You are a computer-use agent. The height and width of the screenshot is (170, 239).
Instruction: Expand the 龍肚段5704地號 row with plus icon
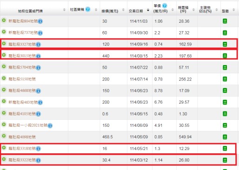(4, 66)
